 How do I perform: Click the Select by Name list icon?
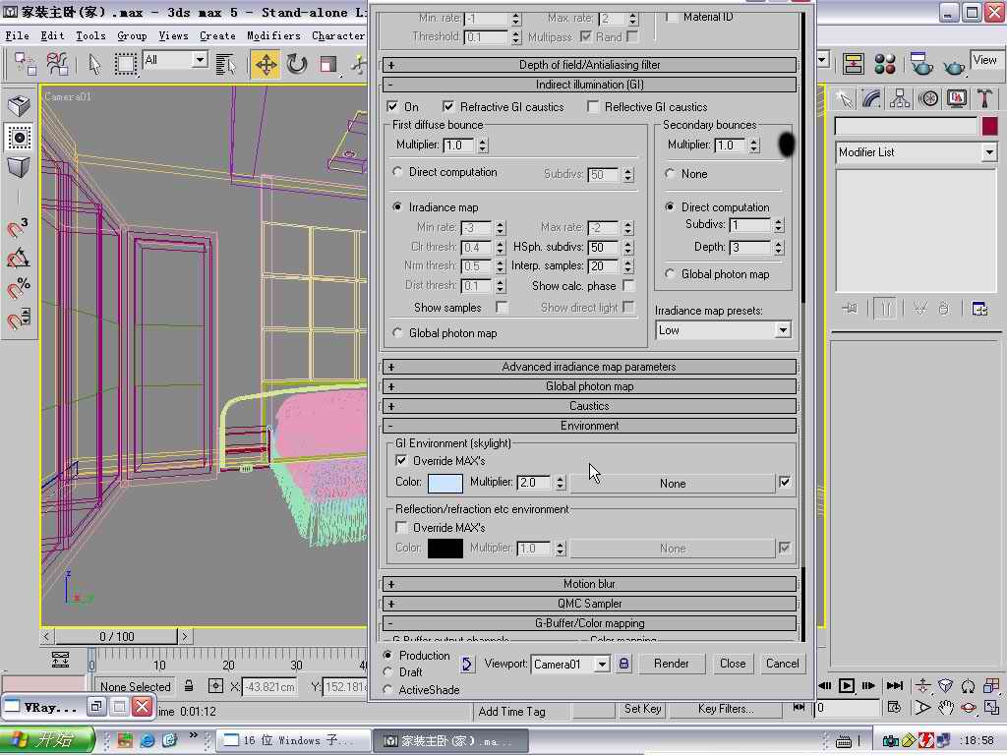pyautogui.click(x=225, y=65)
